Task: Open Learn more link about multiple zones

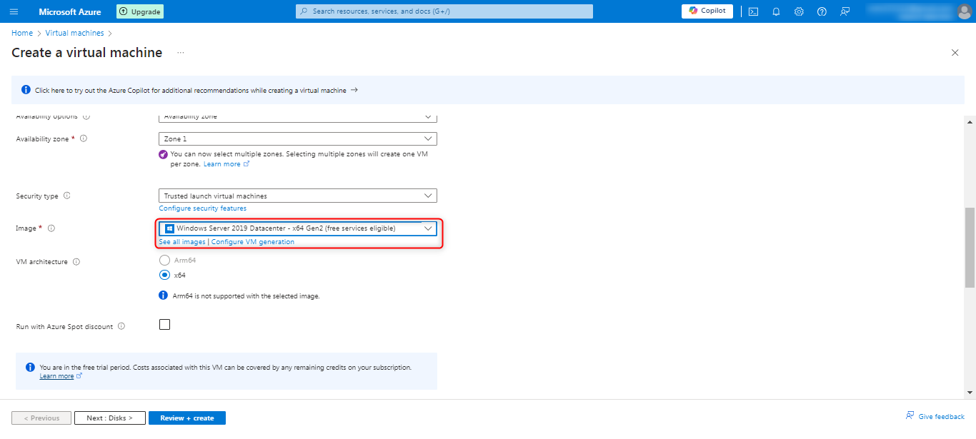Action: [x=226, y=164]
